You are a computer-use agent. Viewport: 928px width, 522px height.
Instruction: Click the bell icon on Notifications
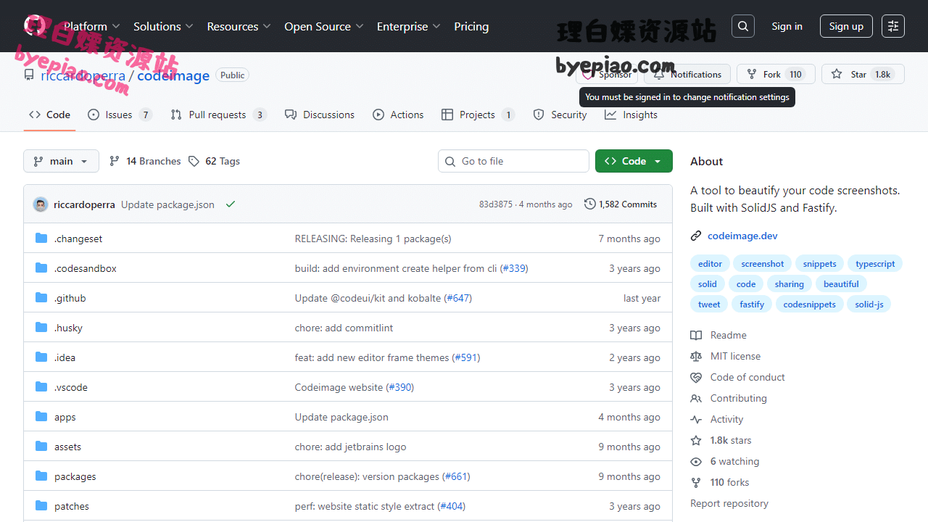point(659,74)
